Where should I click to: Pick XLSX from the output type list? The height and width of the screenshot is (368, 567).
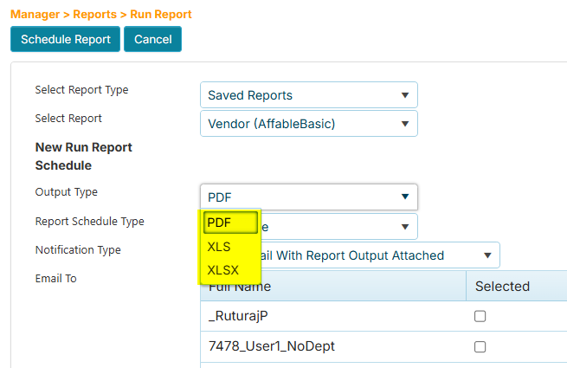coord(223,270)
